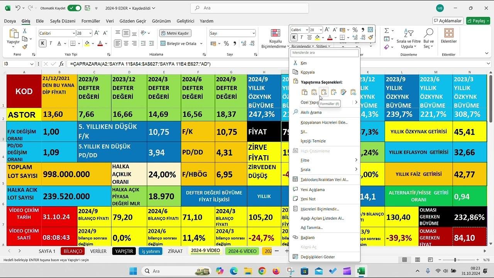Click the Eklentiler button
494x278 pixels.
[x=448, y=36]
